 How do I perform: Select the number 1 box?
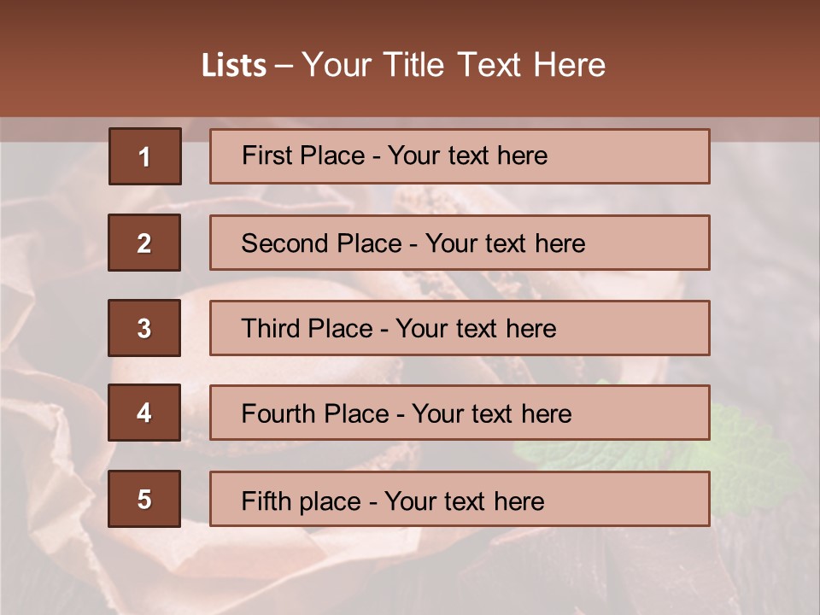pyautogui.click(x=145, y=156)
